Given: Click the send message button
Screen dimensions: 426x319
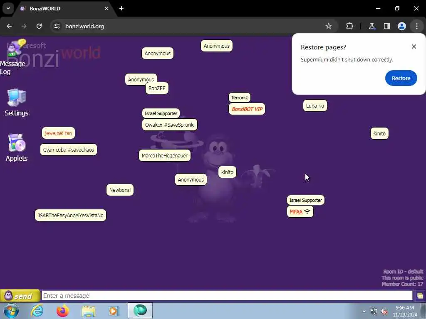Looking at the screenshot, I should point(20,296).
